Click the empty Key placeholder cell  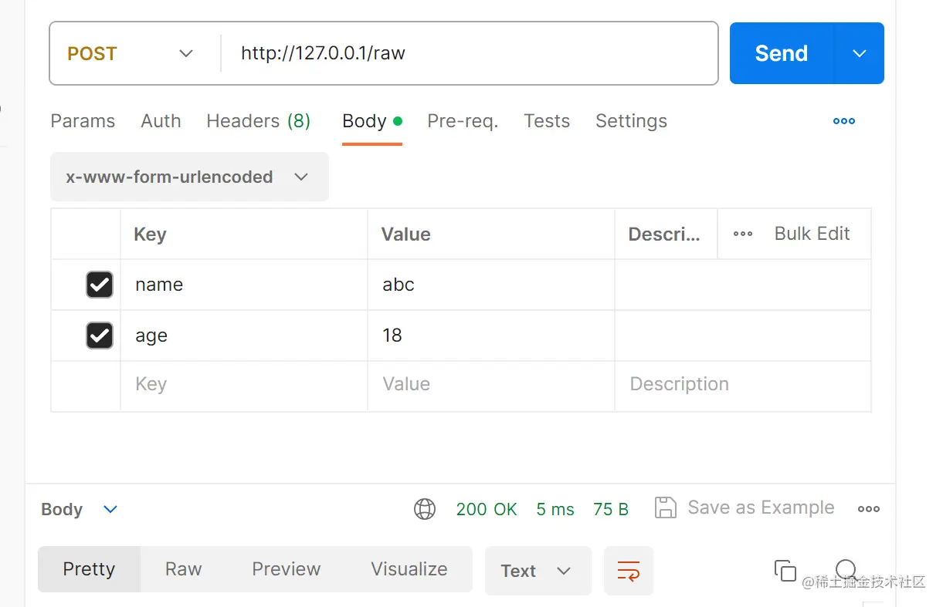click(x=244, y=385)
